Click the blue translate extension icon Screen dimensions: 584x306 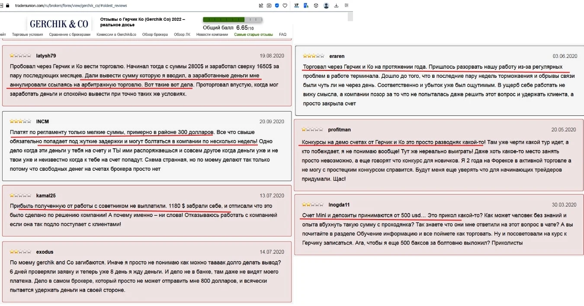306,6
